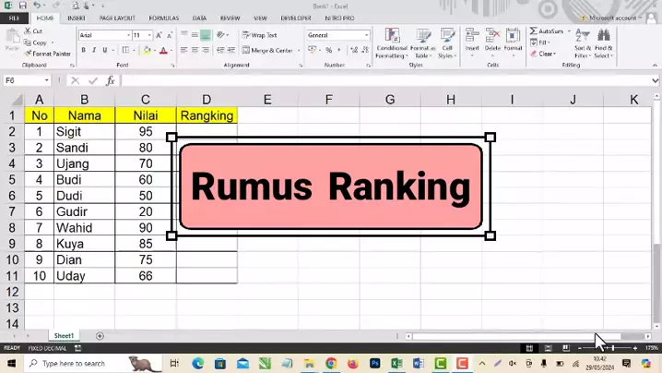Switch to the FORMULAS ribbon tab
The width and height of the screenshot is (662, 373).
[x=164, y=18]
